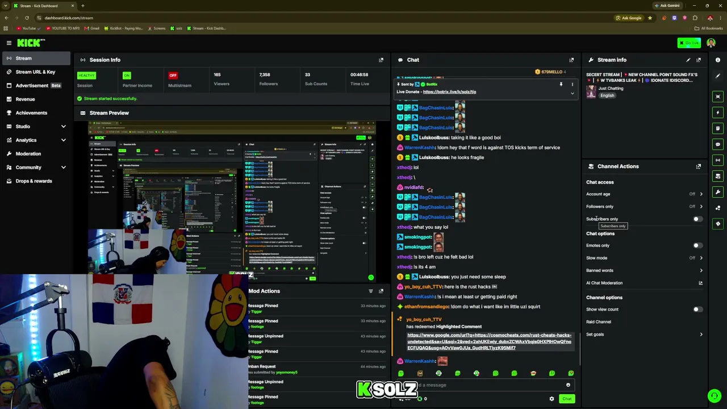The width and height of the screenshot is (727, 409).
Task: Click the Just Chatting category thumbnail
Action: [x=591, y=91]
